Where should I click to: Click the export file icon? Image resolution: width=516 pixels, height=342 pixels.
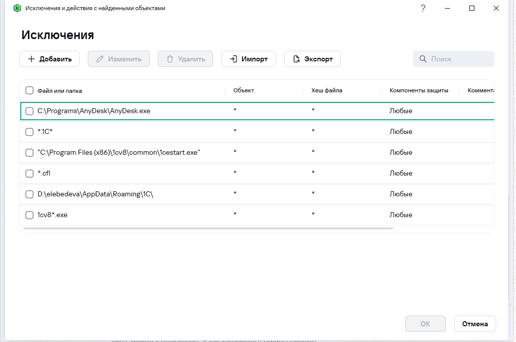tap(296, 59)
